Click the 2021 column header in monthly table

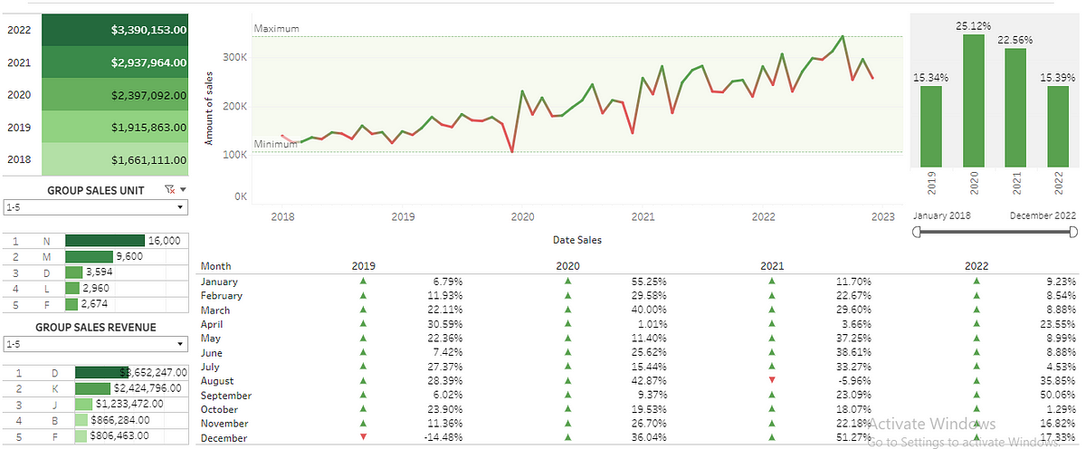[x=773, y=266]
